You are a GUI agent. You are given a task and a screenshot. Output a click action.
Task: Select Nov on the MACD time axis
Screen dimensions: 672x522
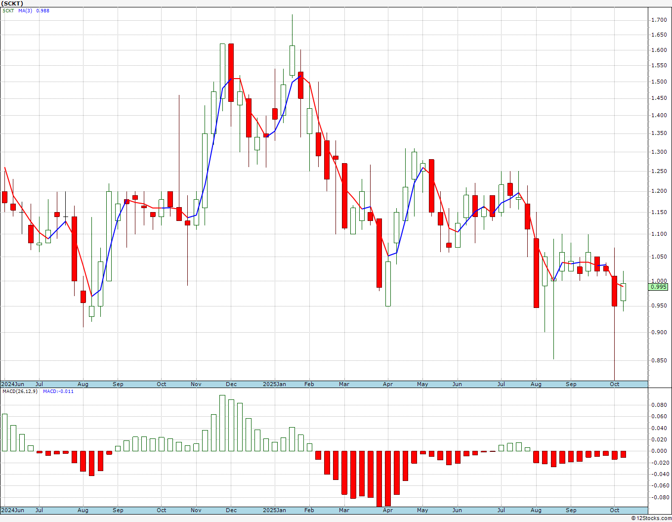pyautogui.click(x=196, y=510)
